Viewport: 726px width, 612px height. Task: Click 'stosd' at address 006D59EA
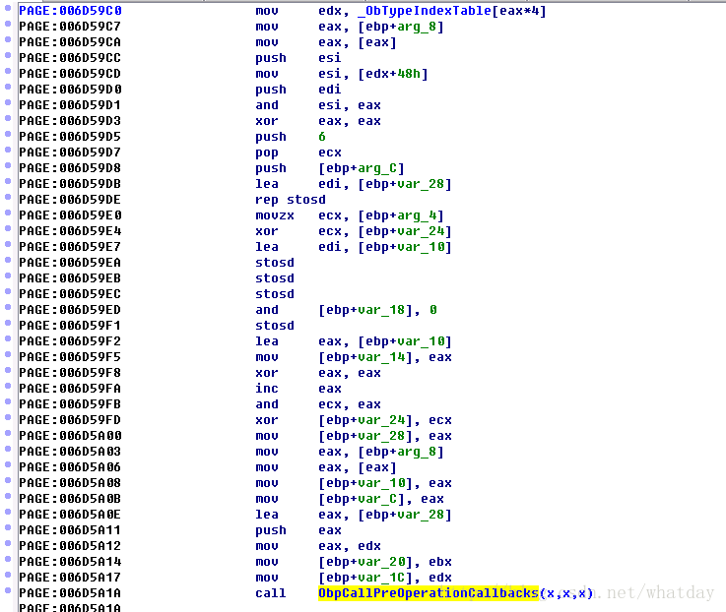[x=275, y=263]
